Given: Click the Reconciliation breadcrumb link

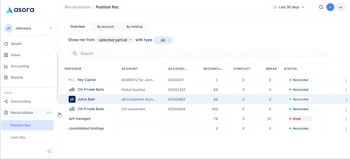Looking at the screenshot, I should [77, 7].
